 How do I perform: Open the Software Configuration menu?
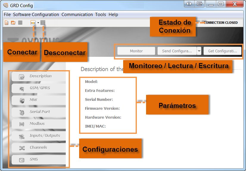36,15
